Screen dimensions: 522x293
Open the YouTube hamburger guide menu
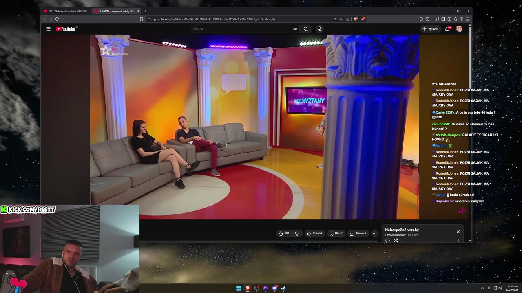(49, 29)
